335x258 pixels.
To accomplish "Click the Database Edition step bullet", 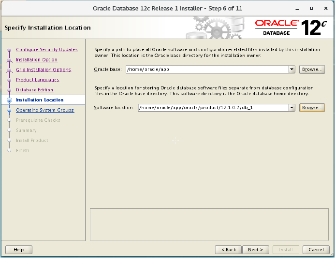I will pos(9,90).
